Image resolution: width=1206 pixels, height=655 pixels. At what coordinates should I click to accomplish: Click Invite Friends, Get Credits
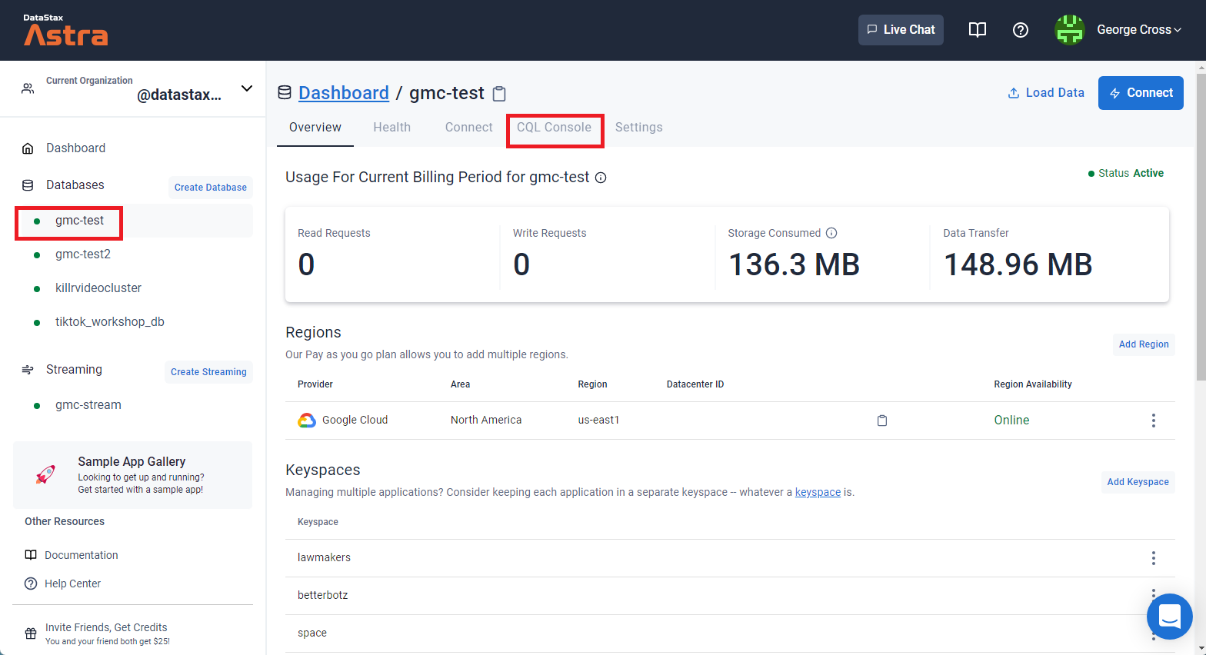click(106, 627)
